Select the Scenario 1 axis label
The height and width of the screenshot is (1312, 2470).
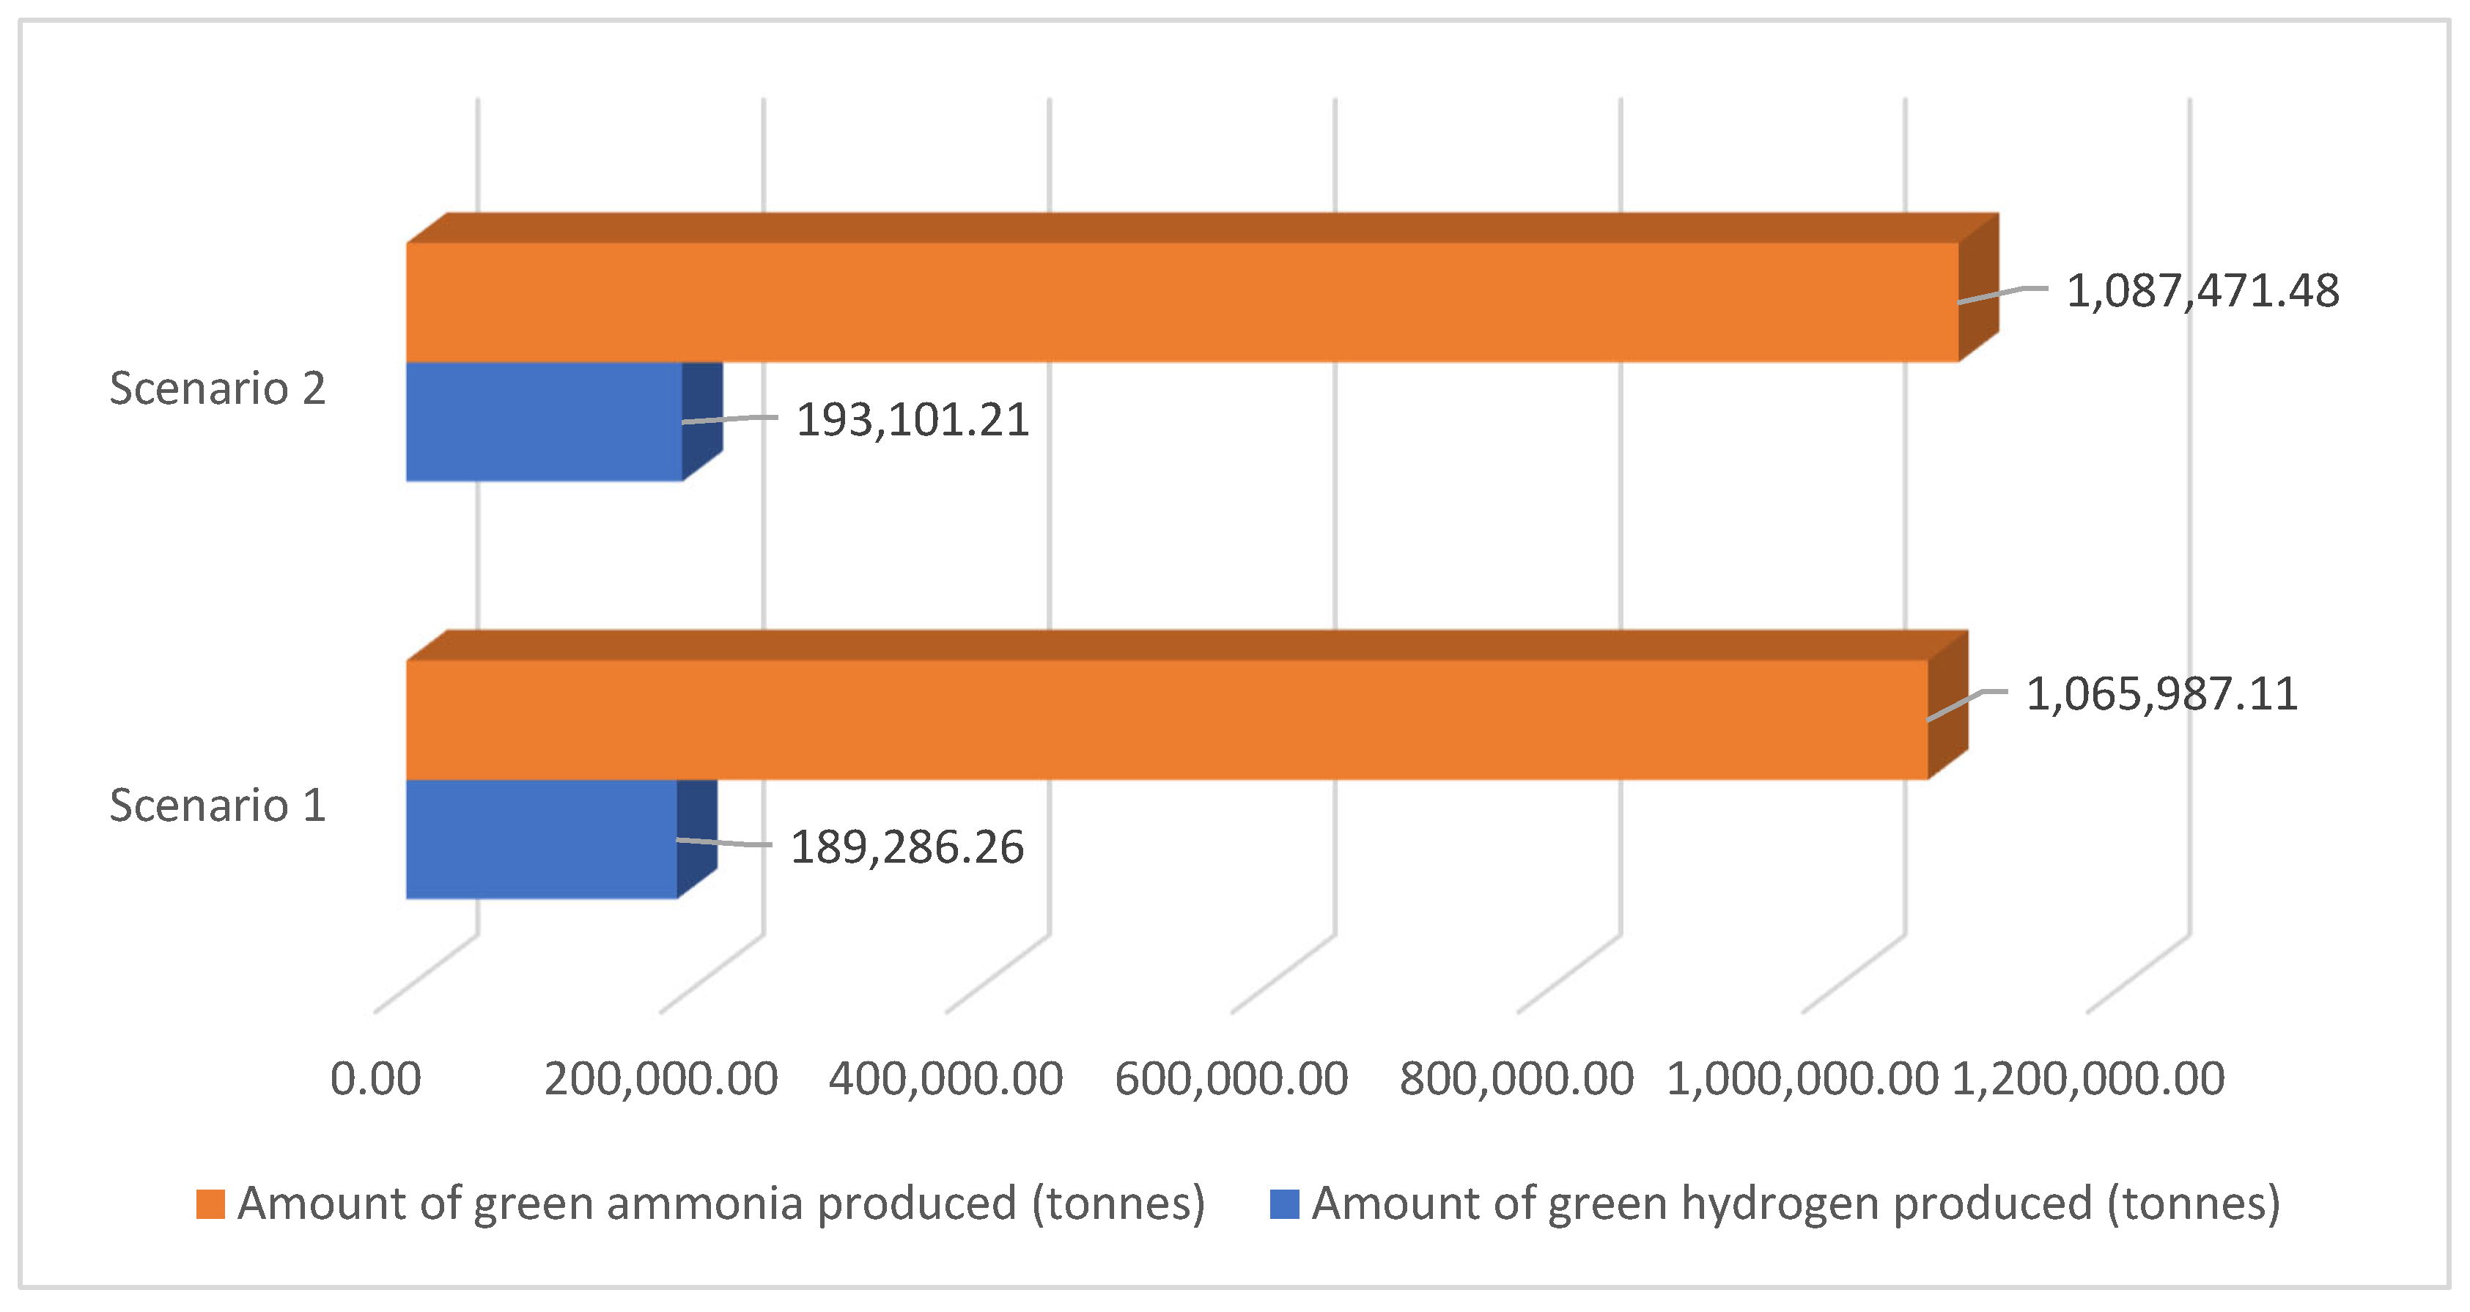click(218, 805)
